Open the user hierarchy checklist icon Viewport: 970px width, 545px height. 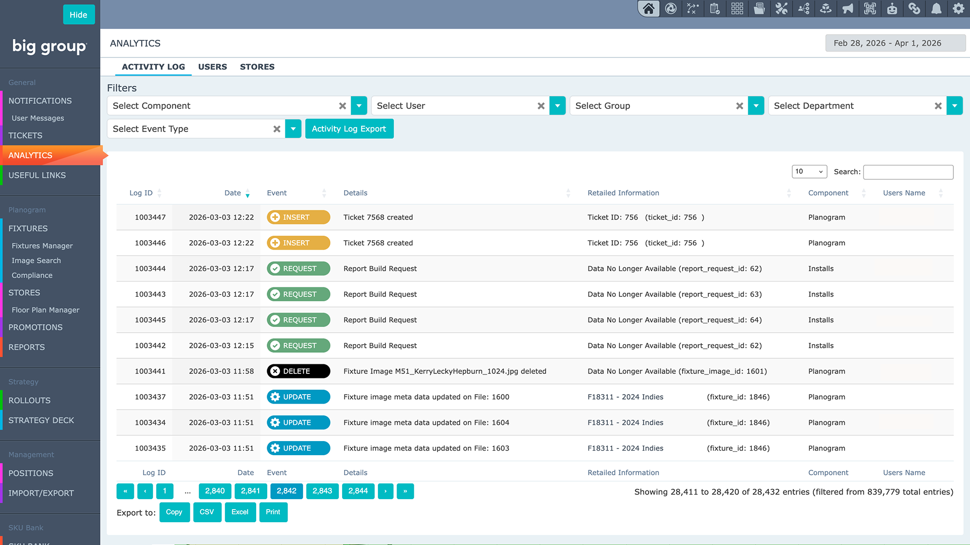(804, 9)
